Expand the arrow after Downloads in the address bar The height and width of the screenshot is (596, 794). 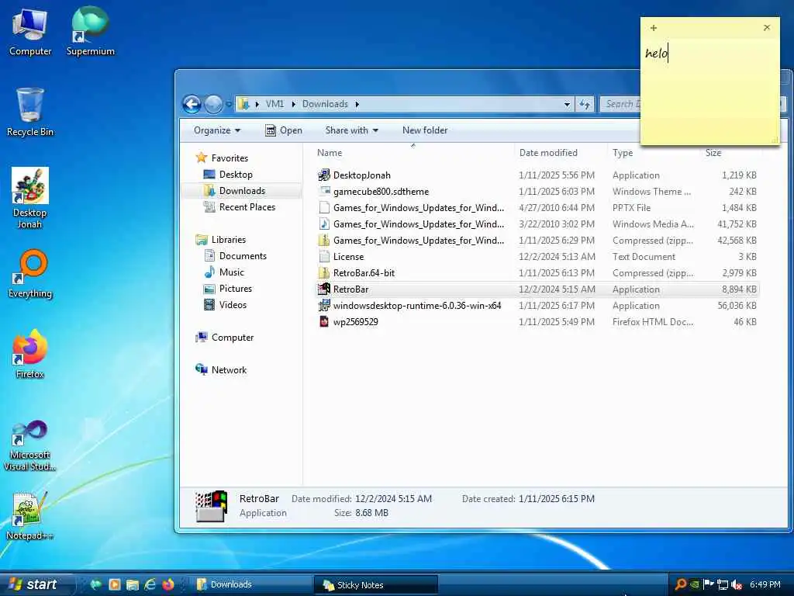coord(357,105)
